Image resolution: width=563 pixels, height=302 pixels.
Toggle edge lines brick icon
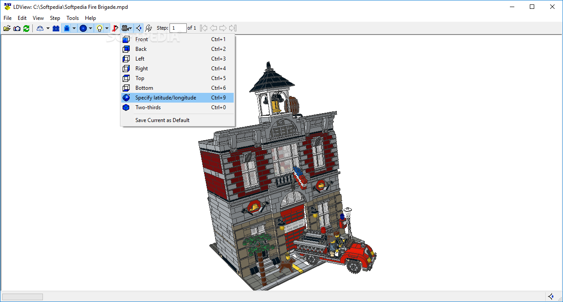66,28
